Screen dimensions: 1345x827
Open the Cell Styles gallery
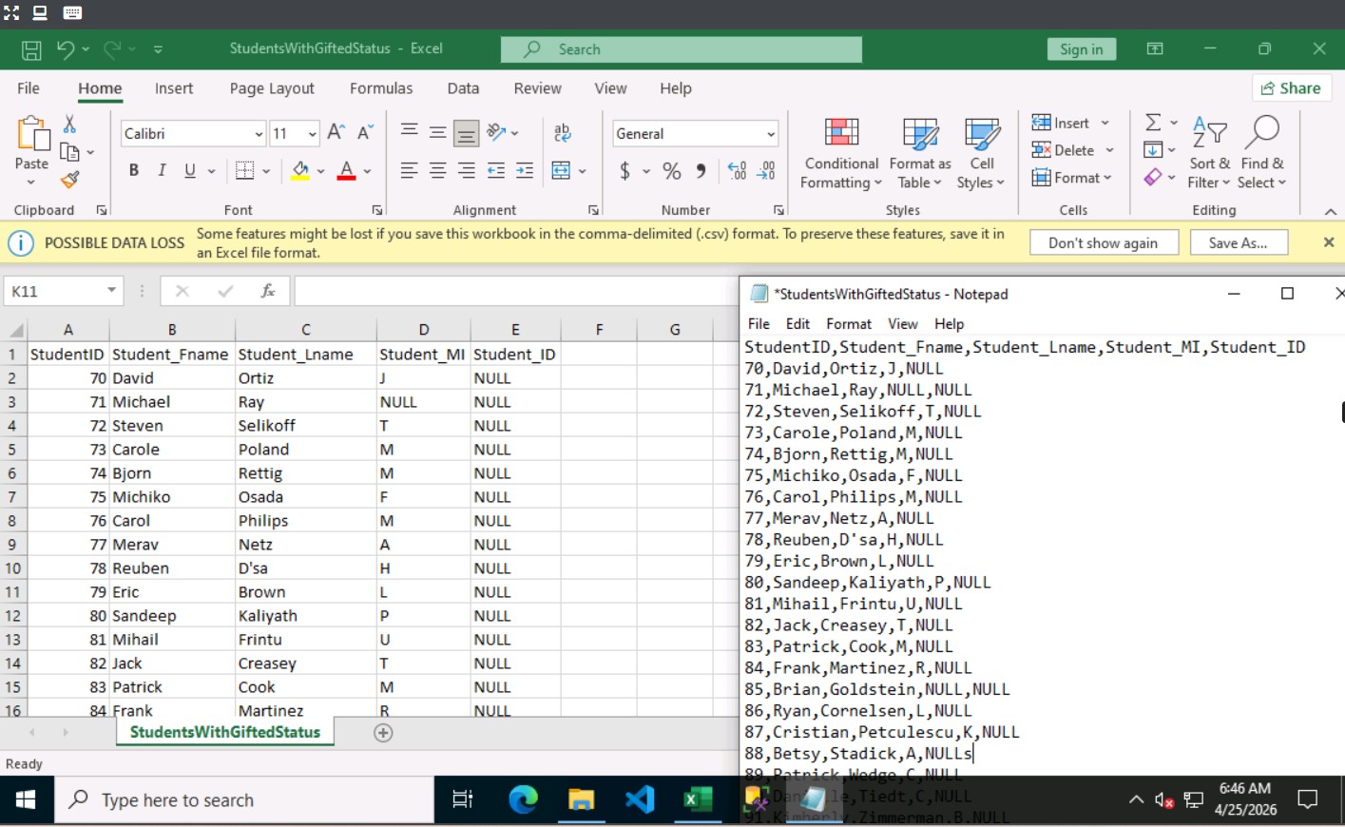(980, 152)
